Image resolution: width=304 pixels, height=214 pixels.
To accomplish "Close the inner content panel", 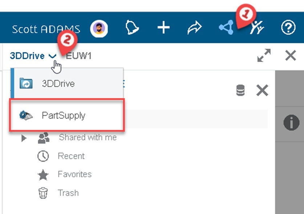I will pos(262,90).
